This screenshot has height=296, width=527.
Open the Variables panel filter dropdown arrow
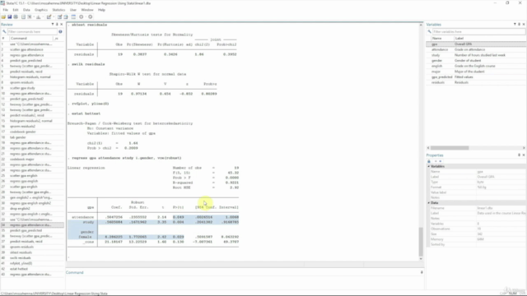[515, 25]
